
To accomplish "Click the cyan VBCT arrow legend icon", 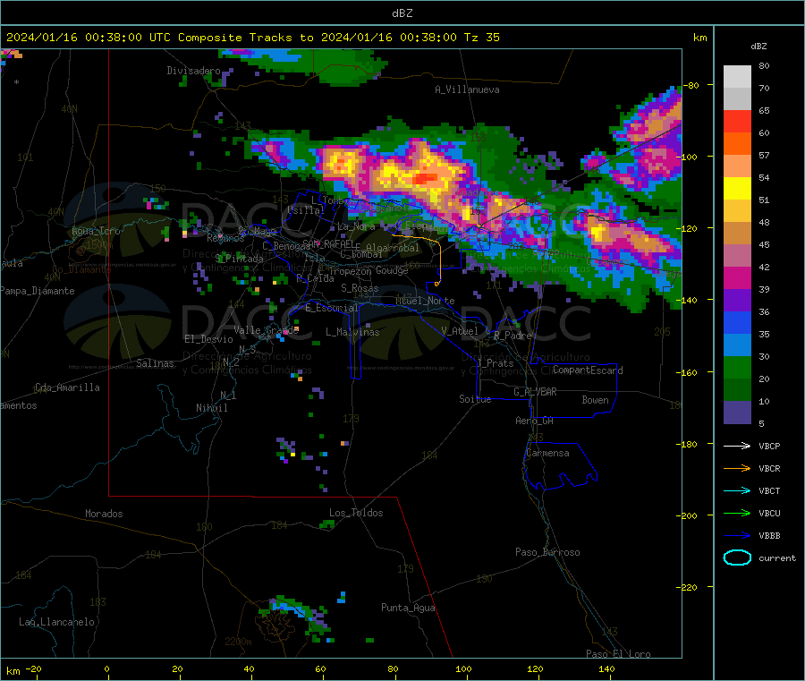I will (737, 490).
